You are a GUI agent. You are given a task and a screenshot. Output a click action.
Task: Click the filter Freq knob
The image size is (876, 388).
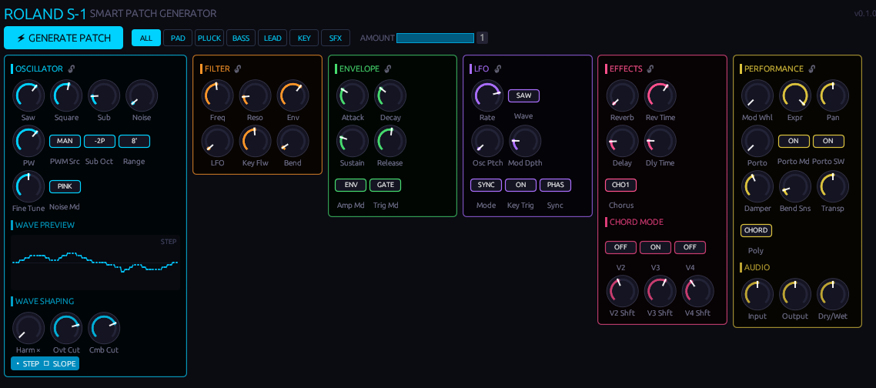tap(218, 95)
